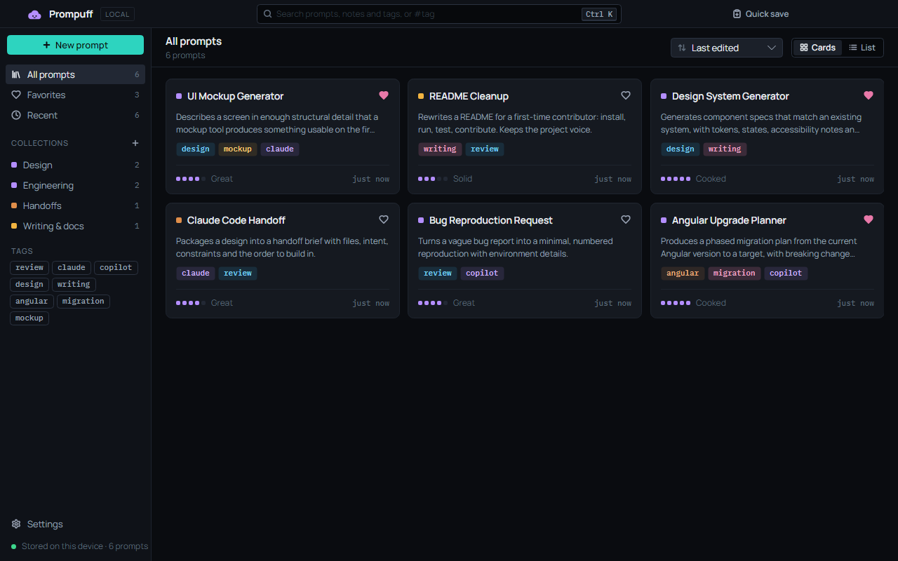Create a New prompt
Screen dimensions: 898x561
tap(75, 45)
